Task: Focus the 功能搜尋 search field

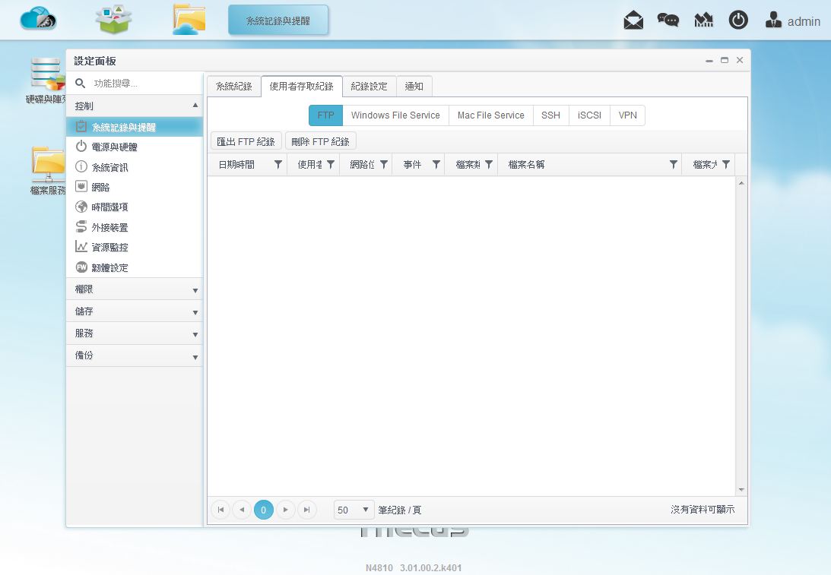Action: click(x=143, y=83)
